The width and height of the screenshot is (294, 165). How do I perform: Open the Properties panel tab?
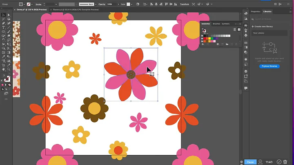click(256, 11)
